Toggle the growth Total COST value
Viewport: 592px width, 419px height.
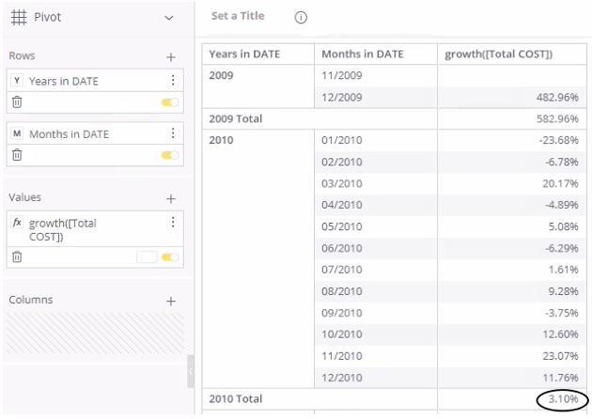click(x=170, y=256)
